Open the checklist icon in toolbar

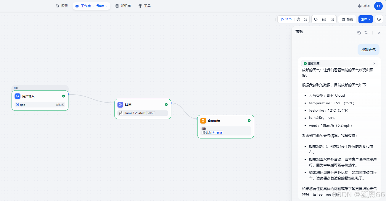pyautogui.click(x=305, y=19)
